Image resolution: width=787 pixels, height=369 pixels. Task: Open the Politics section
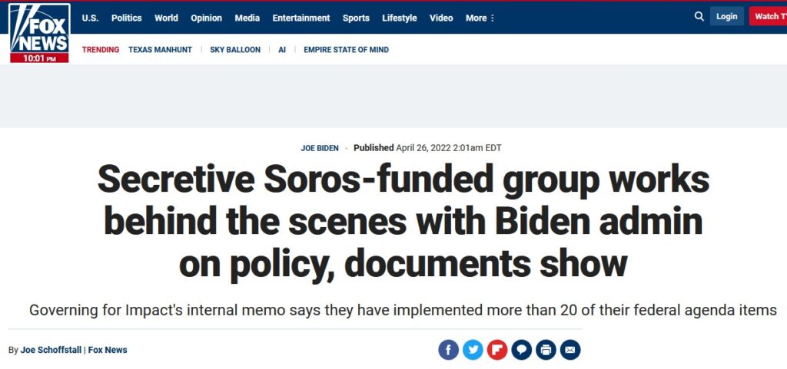126,18
